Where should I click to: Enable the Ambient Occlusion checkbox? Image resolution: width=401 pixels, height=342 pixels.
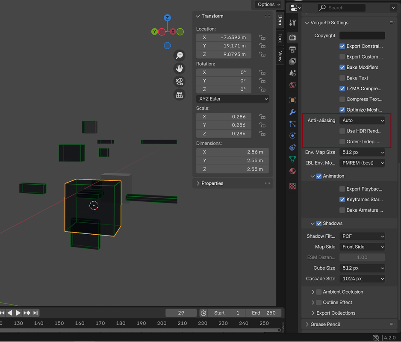point(318,292)
